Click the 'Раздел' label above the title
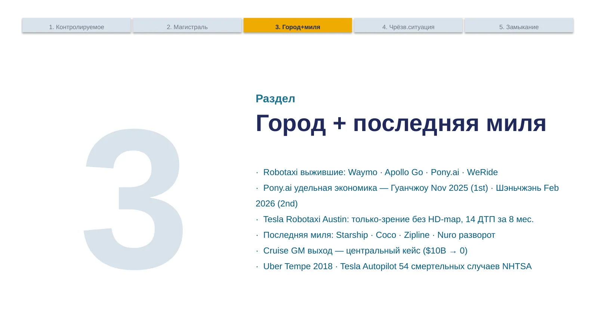Screen dimensions: 598x336 (x=275, y=99)
